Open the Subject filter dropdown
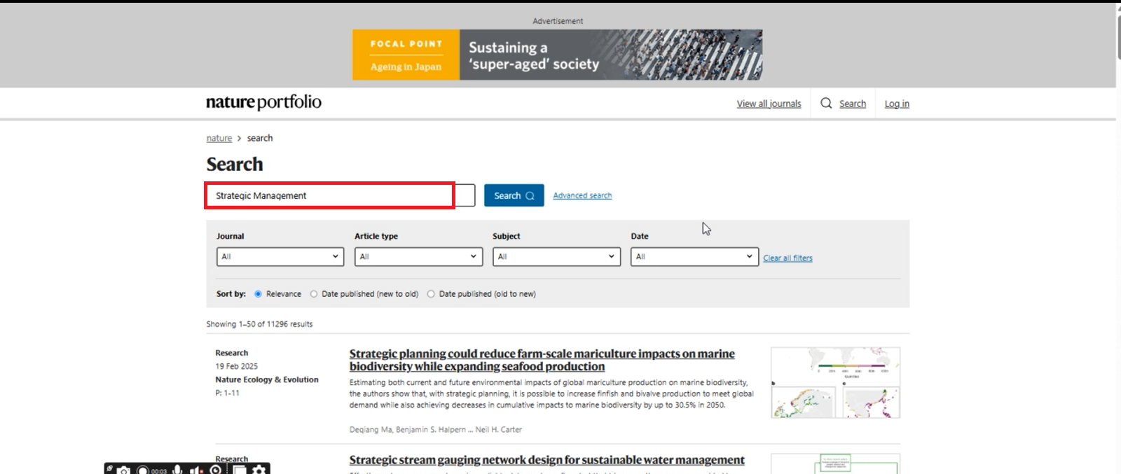The image size is (1121, 474). click(556, 257)
